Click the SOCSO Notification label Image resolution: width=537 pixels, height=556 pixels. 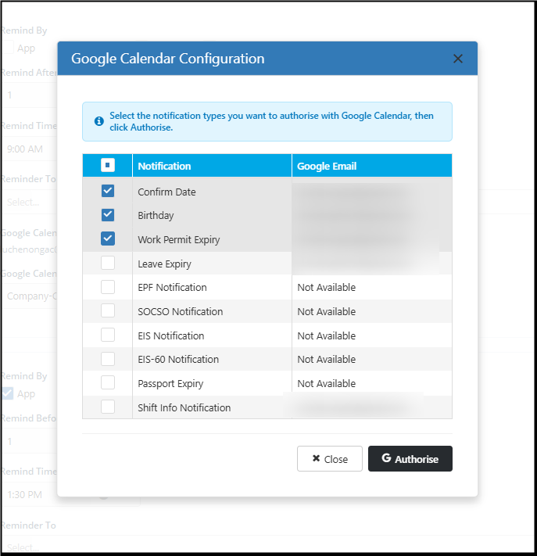click(x=181, y=311)
